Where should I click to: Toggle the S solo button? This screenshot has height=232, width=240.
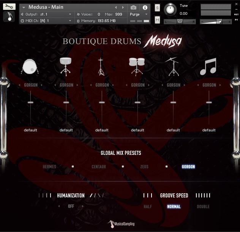(157, 8)
